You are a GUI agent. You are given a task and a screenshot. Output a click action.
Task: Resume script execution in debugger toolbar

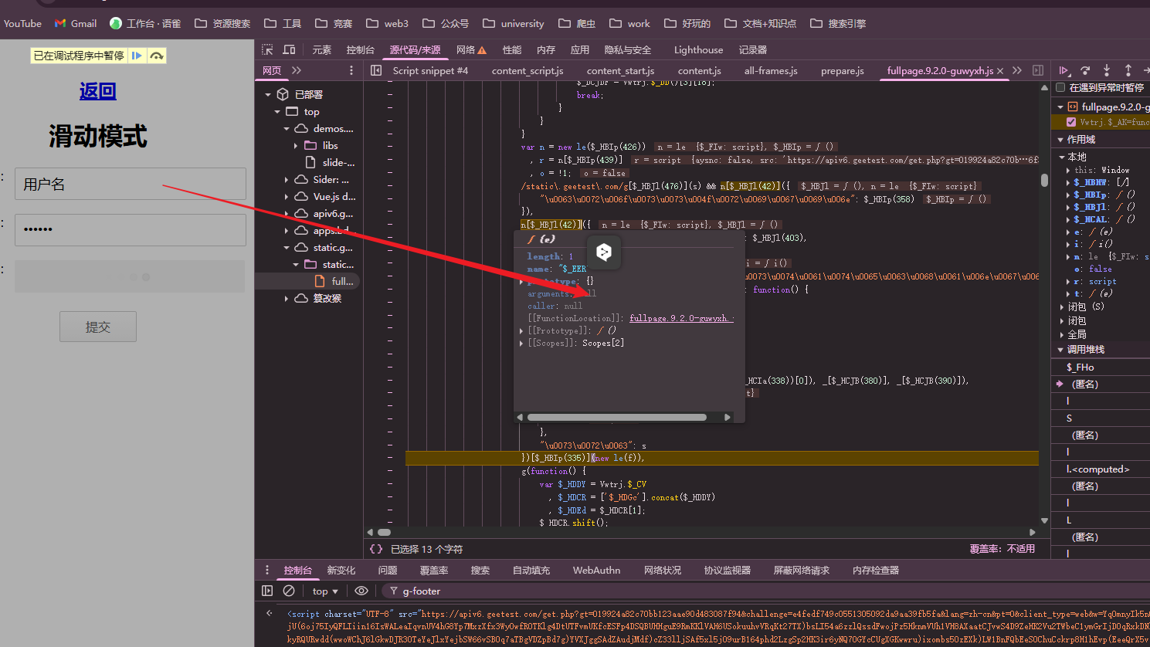(x=1064, y=70)
